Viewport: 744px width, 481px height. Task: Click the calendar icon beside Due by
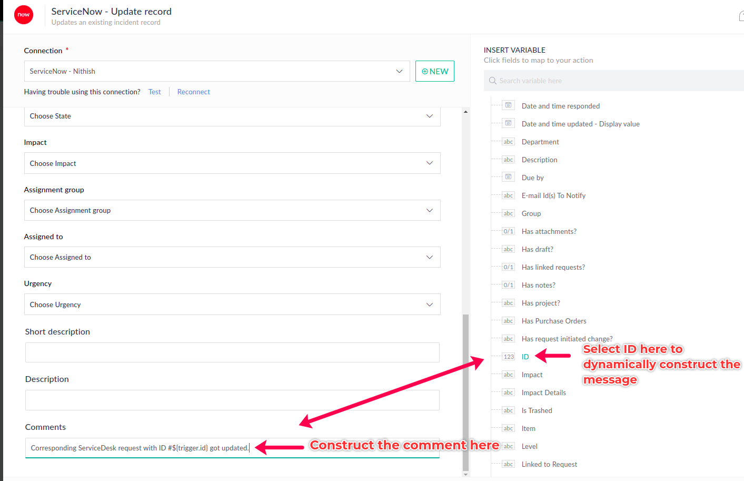coord(508,177)
